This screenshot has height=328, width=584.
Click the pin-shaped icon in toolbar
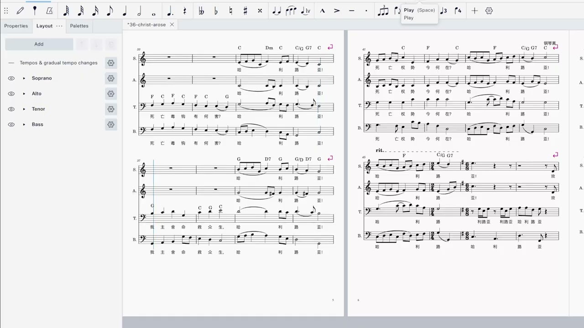(x=35, y=10)
